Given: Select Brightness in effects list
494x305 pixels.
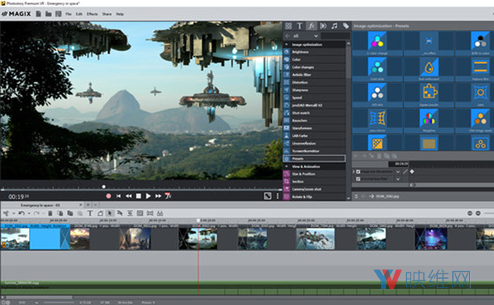Looking at the screenshot, I should pyautogui.click(x=314, y=52).
